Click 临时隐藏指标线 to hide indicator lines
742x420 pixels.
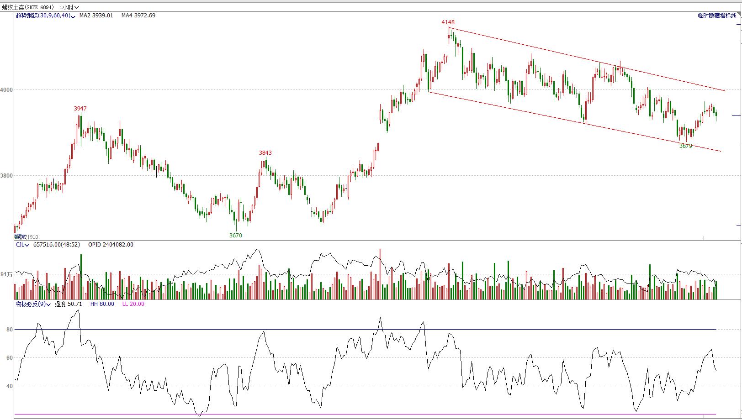[x=717, y=16]
